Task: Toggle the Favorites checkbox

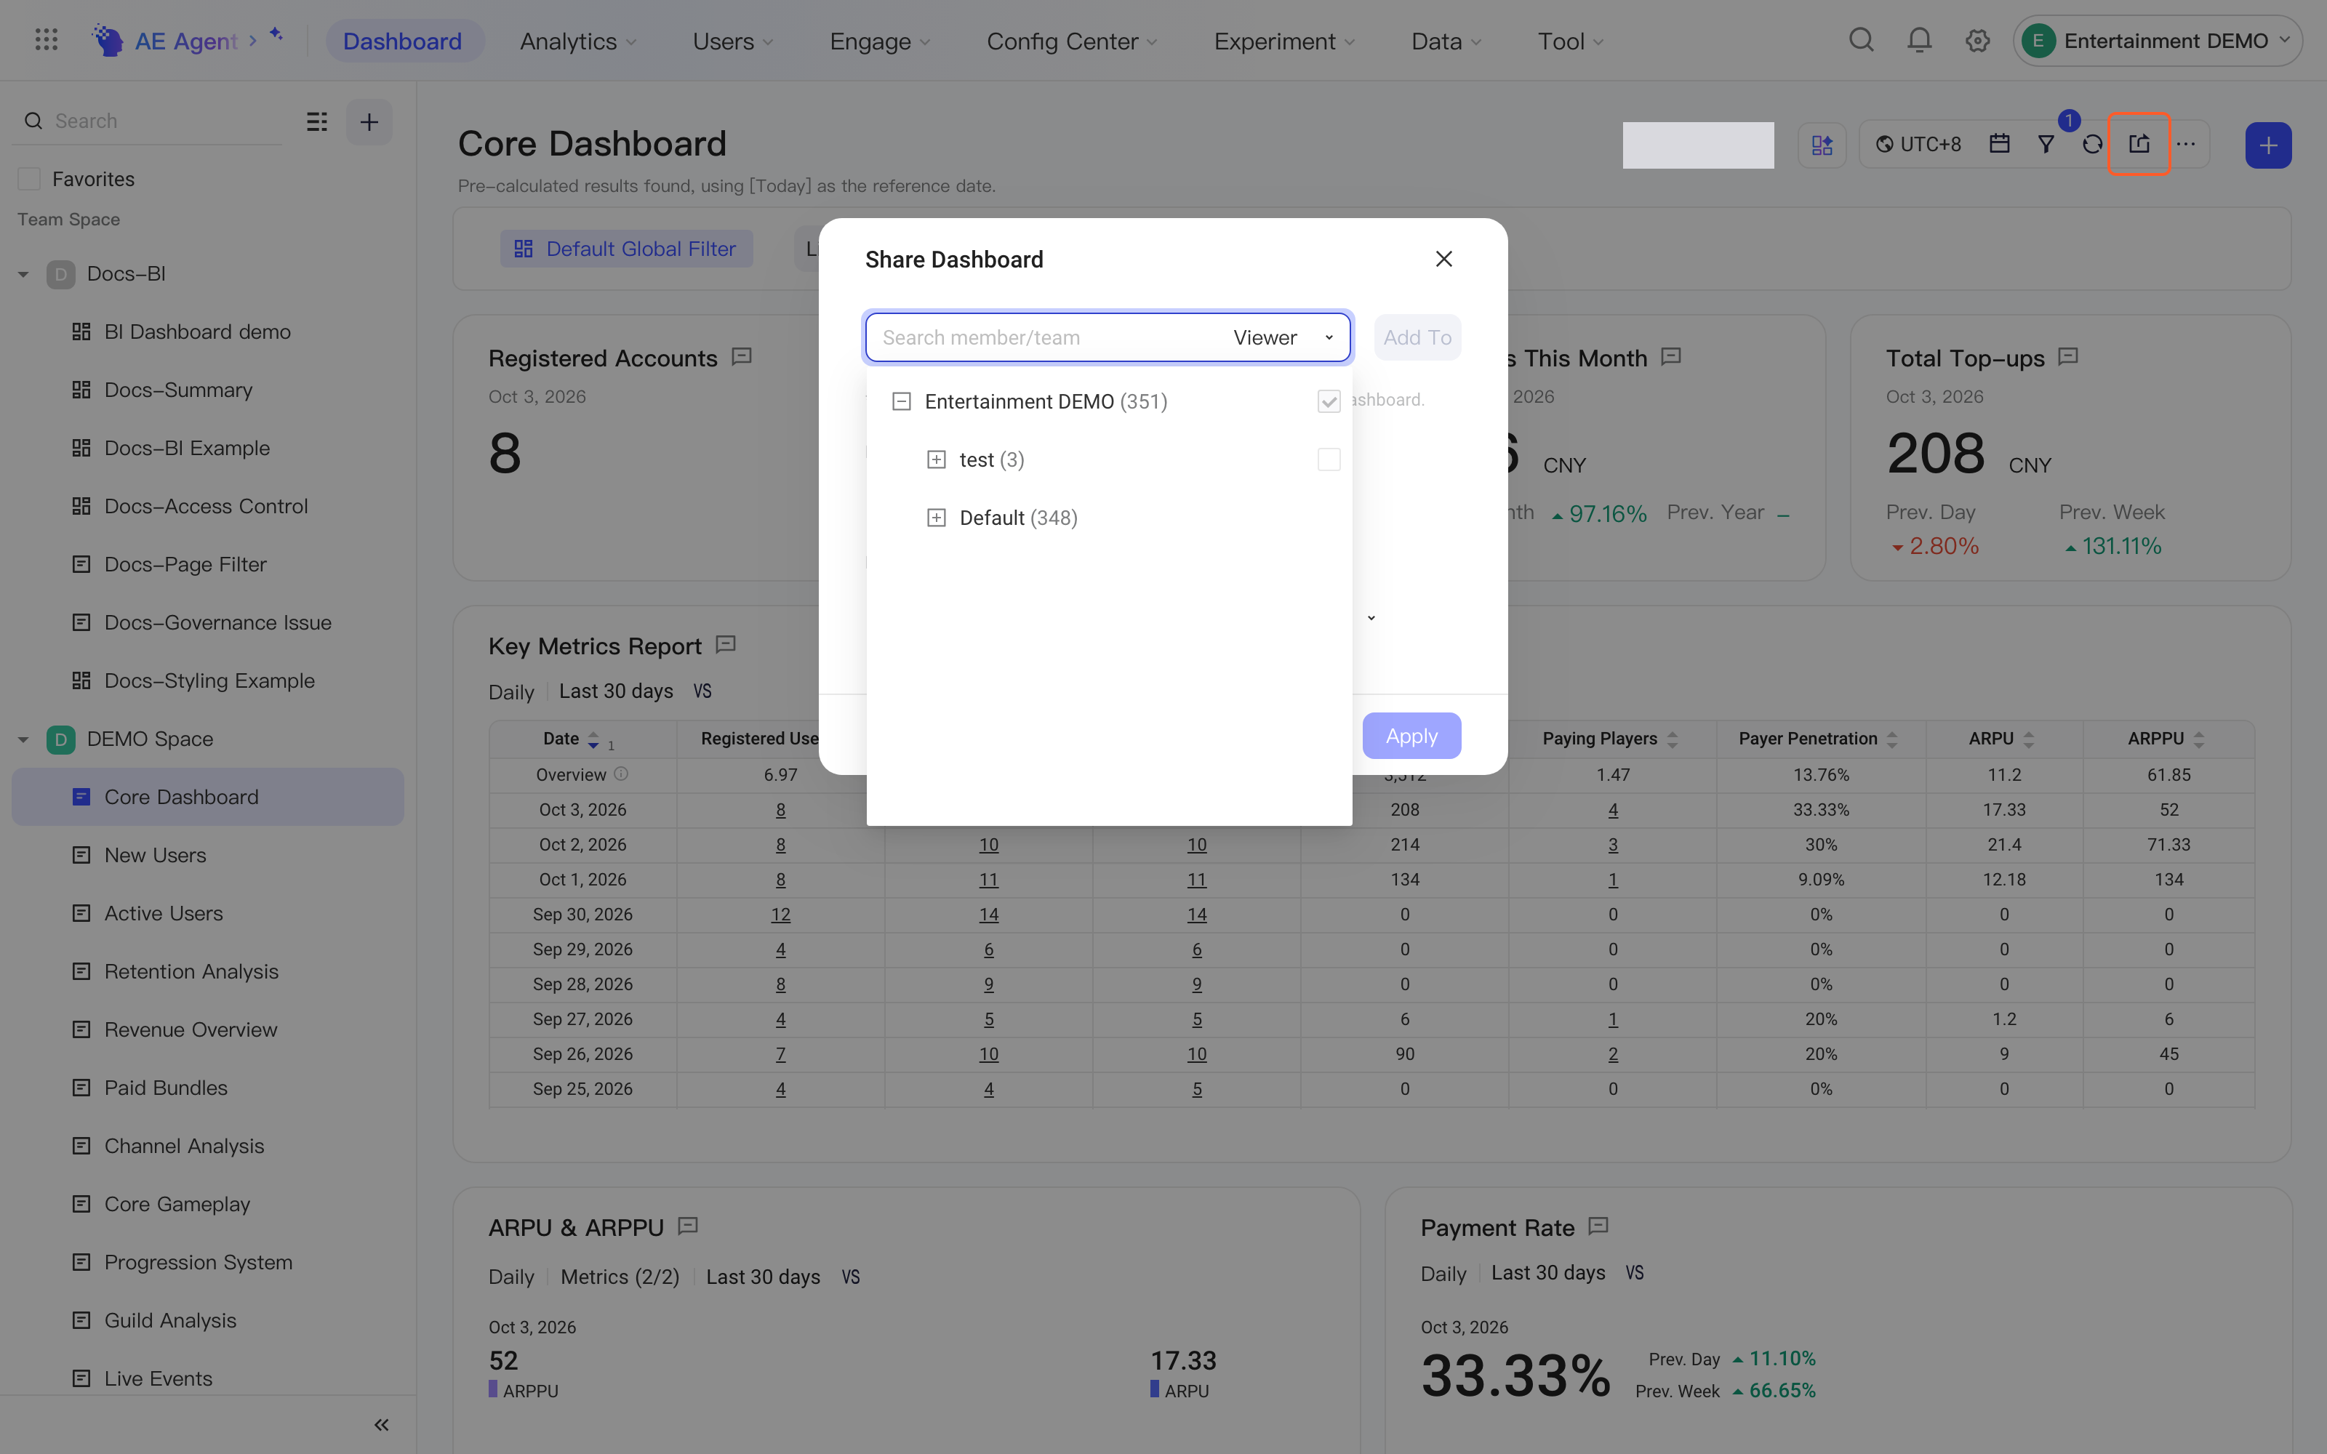Action: [x=30, y=179]
